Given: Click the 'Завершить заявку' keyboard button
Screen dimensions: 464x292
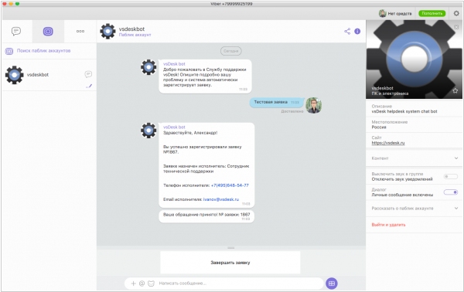Looking at the screenshot, I should click(x=230, y=263).
